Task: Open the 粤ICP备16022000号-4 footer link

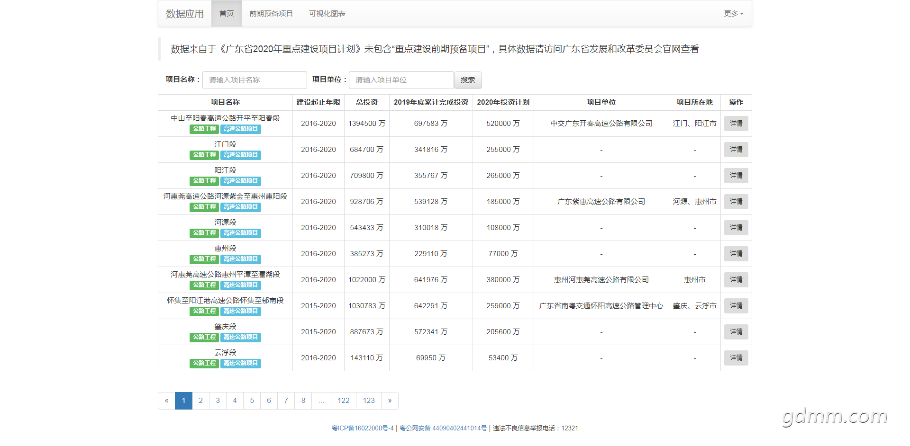Action: click(363, 428)
